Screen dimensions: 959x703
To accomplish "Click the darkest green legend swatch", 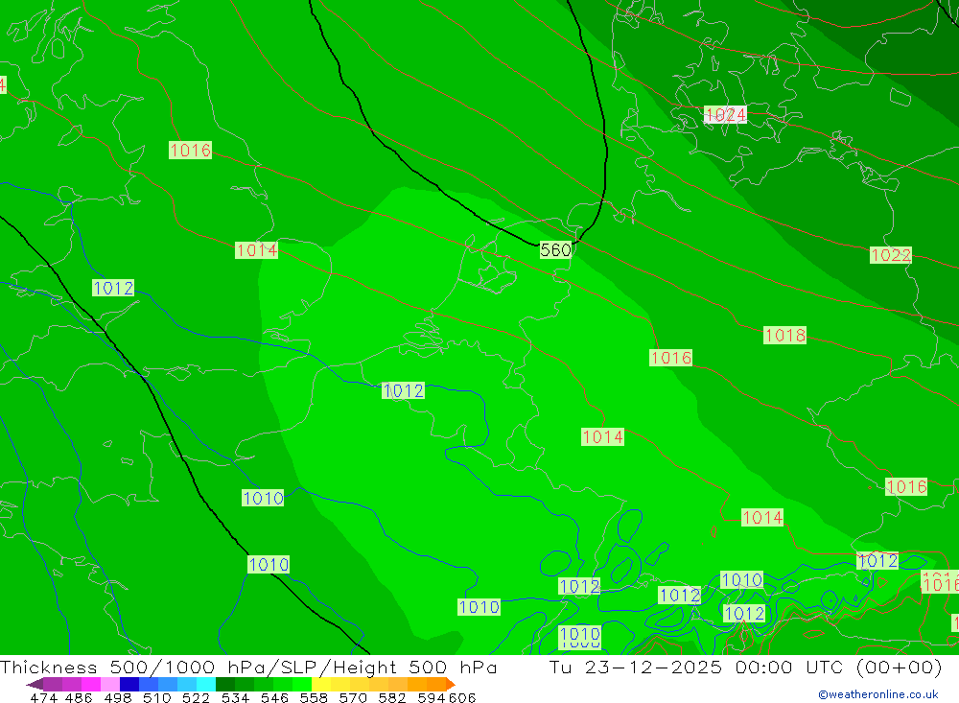I will 225,684.
